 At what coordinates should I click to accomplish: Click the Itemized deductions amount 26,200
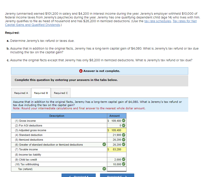pos(117,140)
